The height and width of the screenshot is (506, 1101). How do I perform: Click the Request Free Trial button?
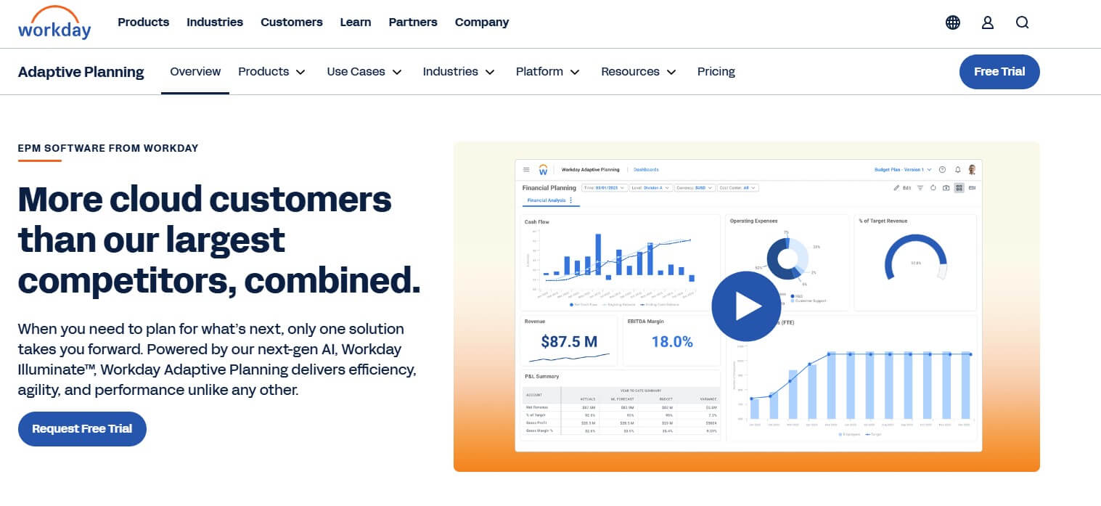(x=82, y=429)
